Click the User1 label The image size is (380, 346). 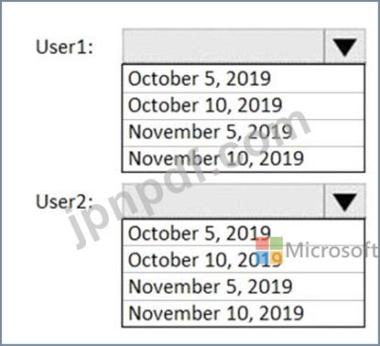[64, 48]
